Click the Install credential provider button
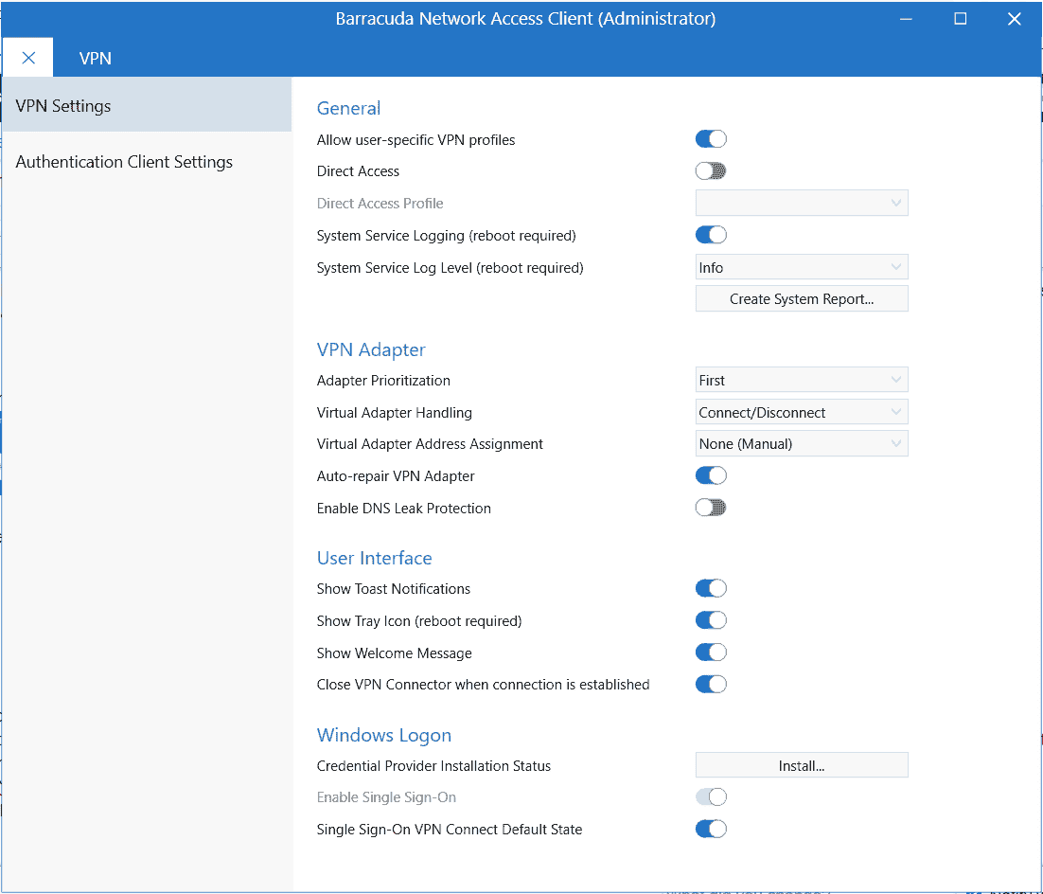 pos(802,765)
